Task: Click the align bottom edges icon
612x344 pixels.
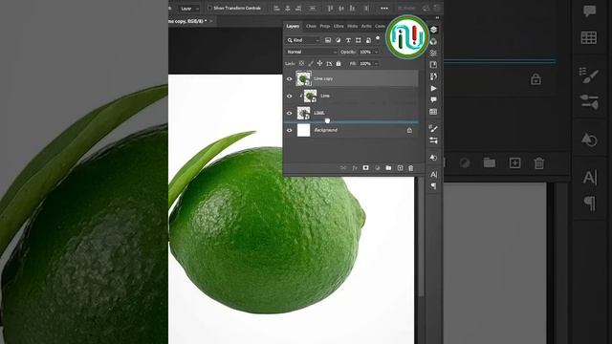Action: [x=352, y=8]
